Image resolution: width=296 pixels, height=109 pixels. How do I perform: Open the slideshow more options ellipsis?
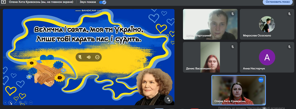click(x=31, y=103)
